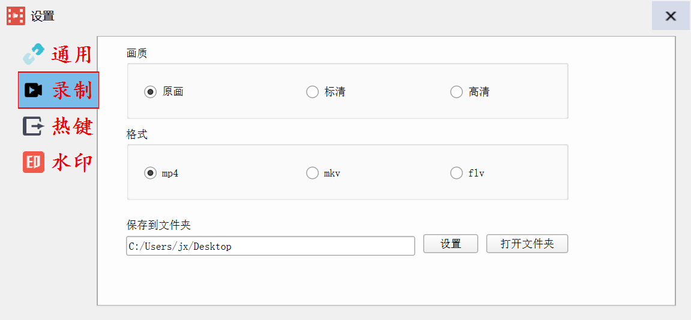691x320 pixels.
Task: Click the 设置 button to set save folder
Action: click(x=450, y=244)
